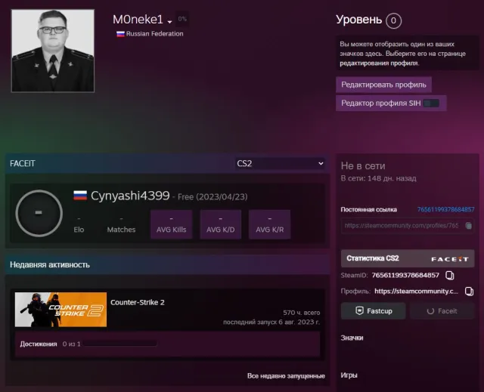This screenshot has height=392, width=484.
Task: Open the Counter-Strike 2 game banner thumbnail
Action: click(60, 310)
